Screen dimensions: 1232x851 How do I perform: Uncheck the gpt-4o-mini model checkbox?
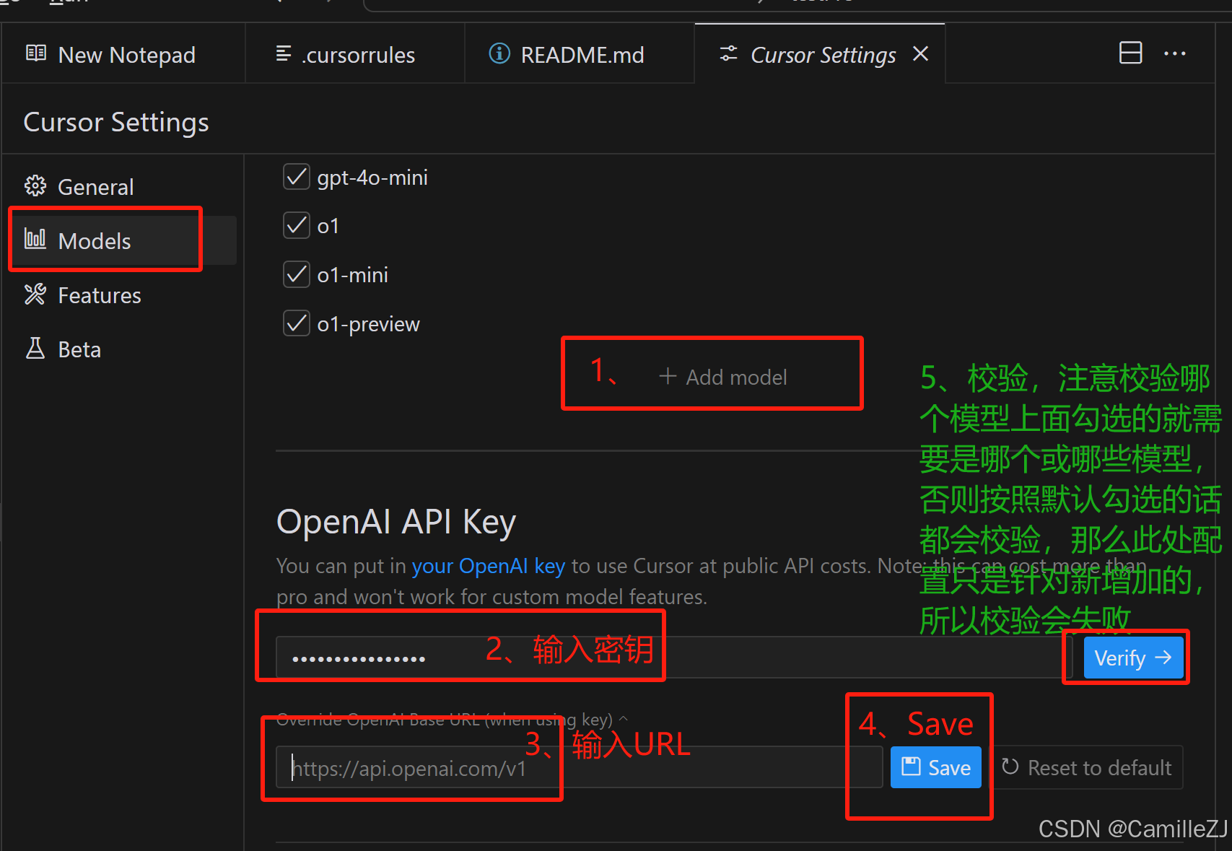coord(297,177)
